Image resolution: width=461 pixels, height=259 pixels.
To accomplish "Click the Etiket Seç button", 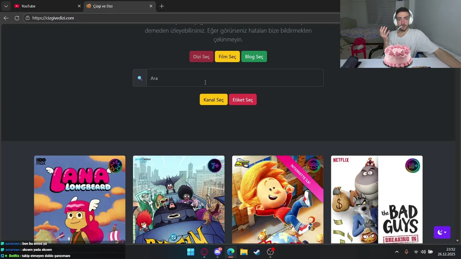I will (243, 100).
